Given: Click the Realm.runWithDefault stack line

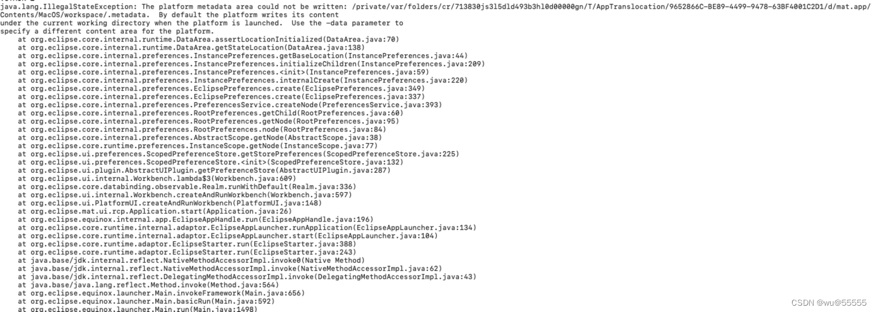Looking at the screenshot, I should [x=187, y=187].
